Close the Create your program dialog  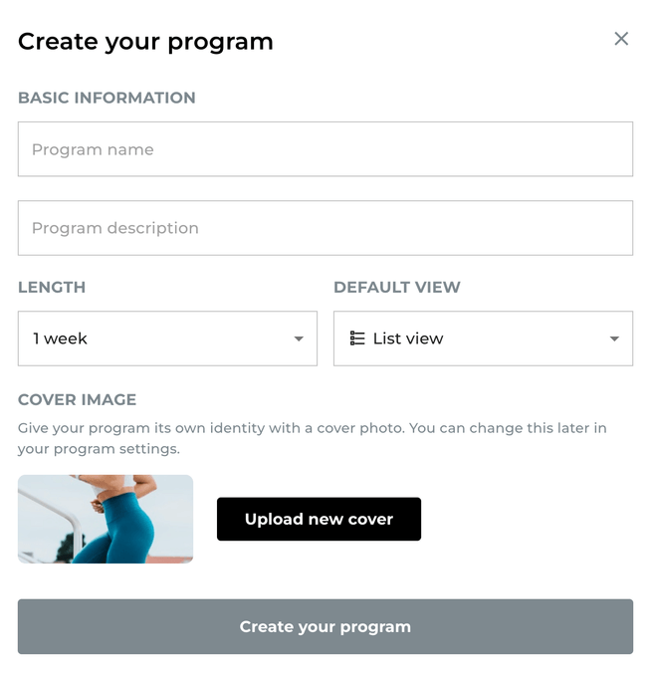621,39
